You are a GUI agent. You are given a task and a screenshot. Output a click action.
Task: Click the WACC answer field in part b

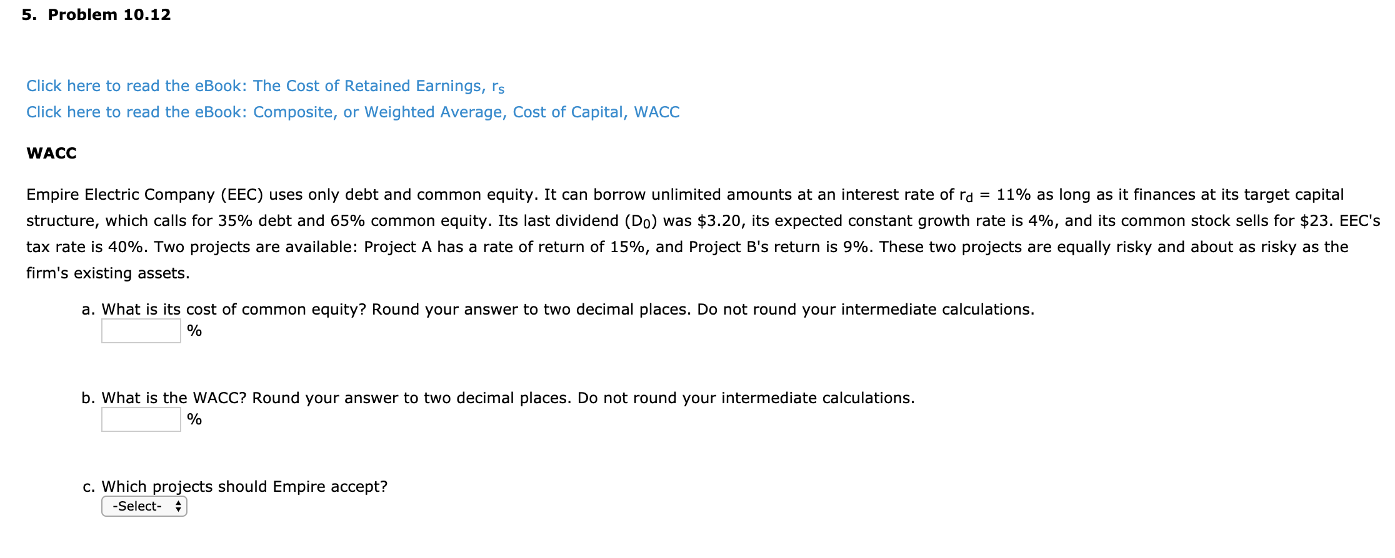point(140,419)
